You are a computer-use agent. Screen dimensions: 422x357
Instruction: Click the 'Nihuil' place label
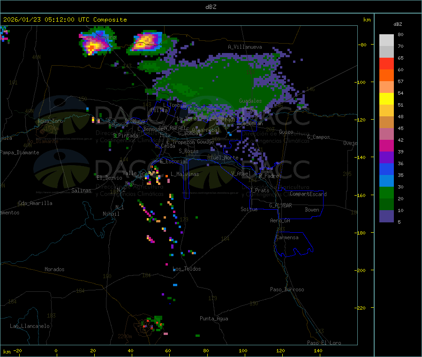pos(111,214)
